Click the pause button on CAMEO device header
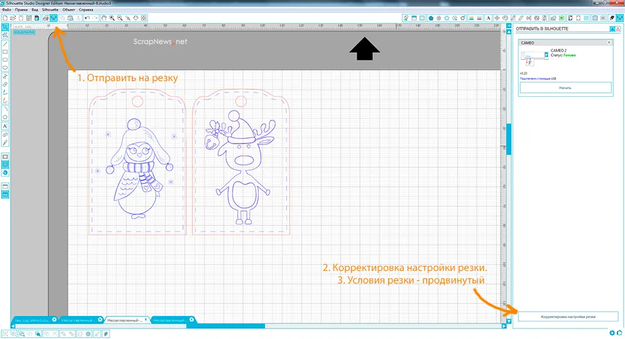Image resolution: width=625 pixels, height=339 pixels. click(x=609, y=42)
